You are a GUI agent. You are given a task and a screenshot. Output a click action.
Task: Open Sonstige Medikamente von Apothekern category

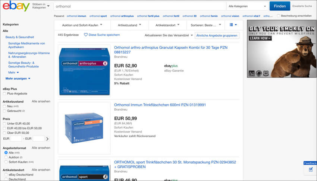(26, 45)
